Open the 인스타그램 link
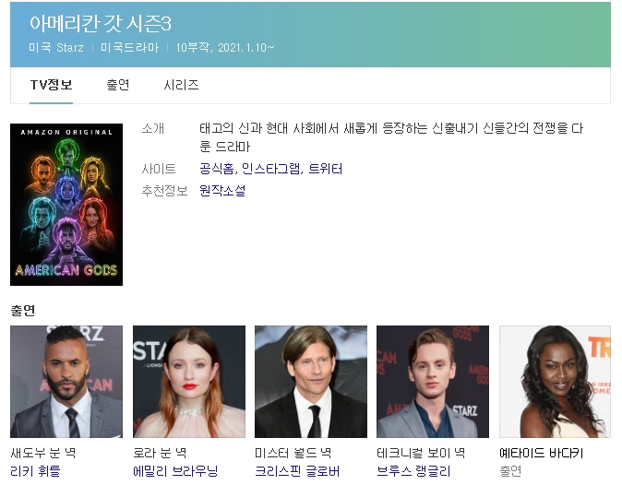Viewport: 622px width, 497px height. 269,169
